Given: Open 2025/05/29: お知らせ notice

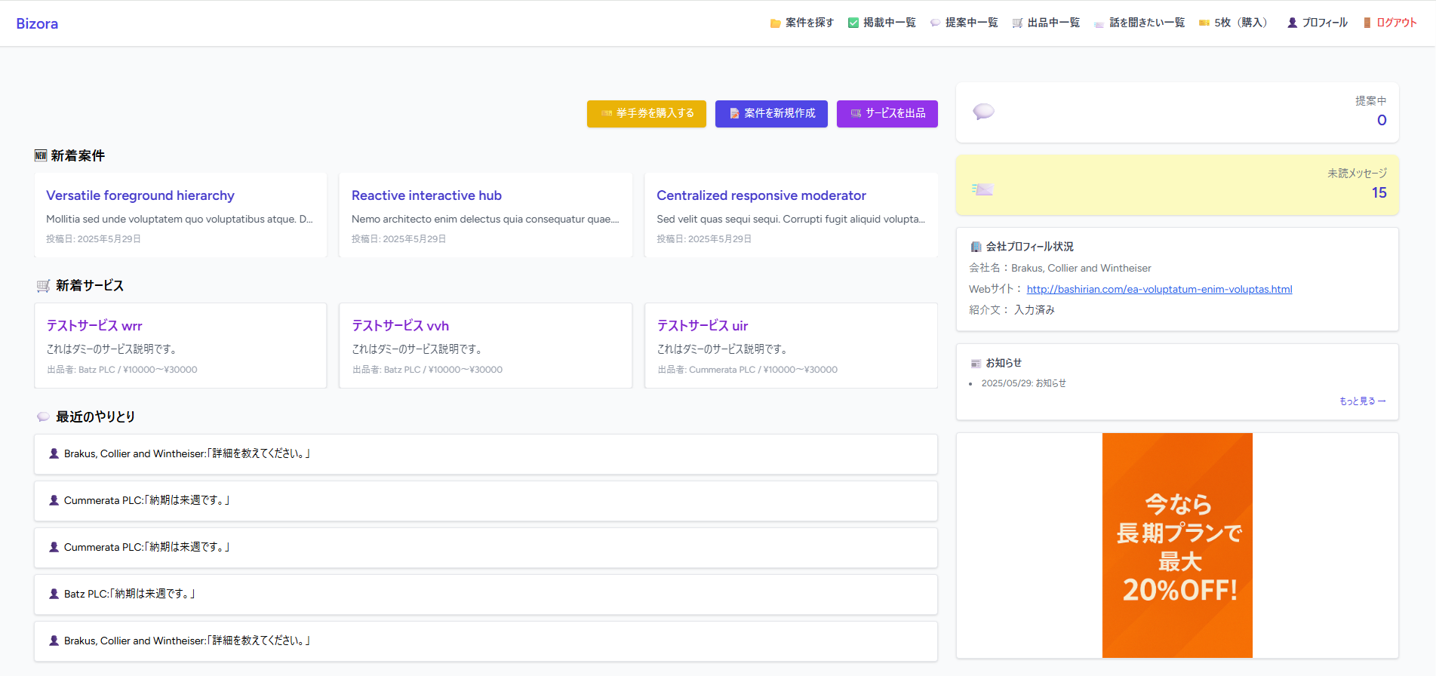Looking at the screenshot, I should (x=1023, y=383).
